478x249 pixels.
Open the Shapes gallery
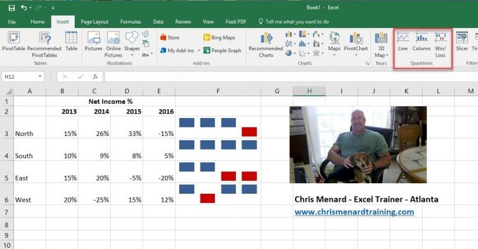pyautogui.click(x=132, y=43)
